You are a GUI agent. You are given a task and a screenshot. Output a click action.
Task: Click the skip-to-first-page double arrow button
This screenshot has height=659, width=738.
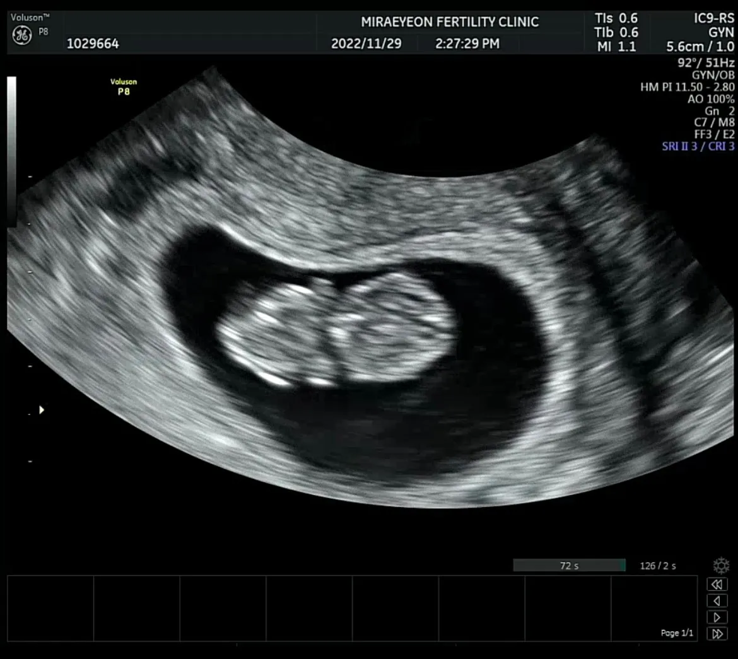pyautogui.click(x=717, y=585)
